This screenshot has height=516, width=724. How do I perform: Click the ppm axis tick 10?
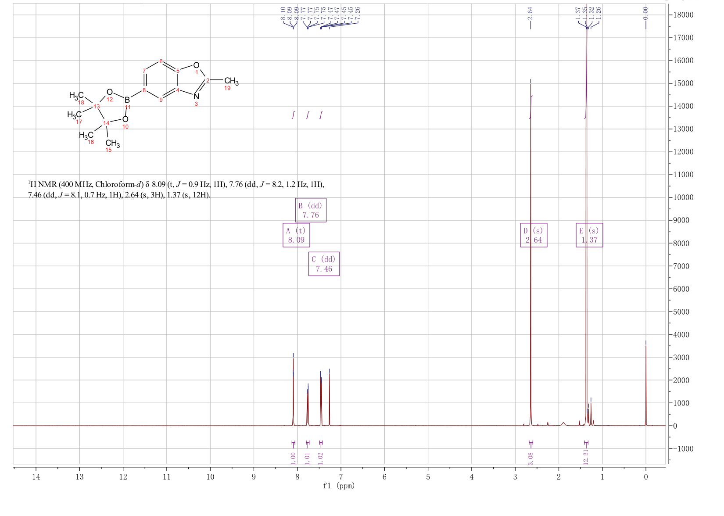pos(210,477)
